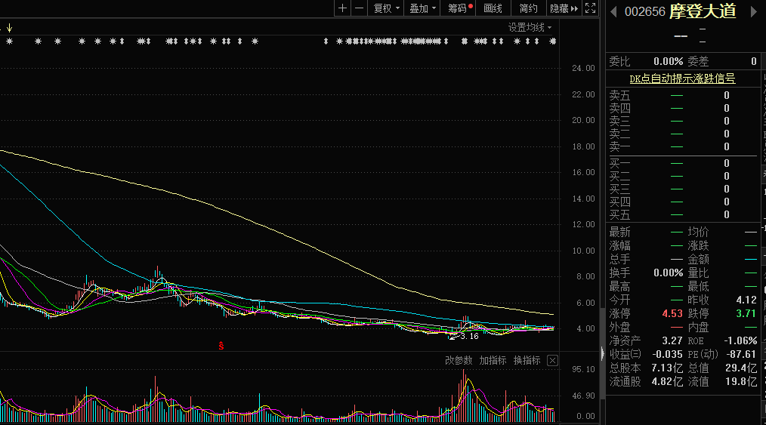The image size is (766, 425).
Task: Close the volume indicator panel
Action: coord(552,360)
